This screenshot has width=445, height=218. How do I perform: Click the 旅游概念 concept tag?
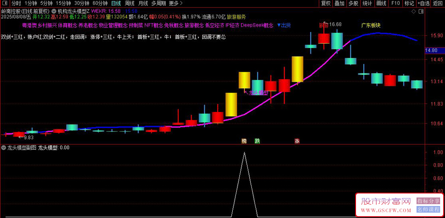pos(194,25)
